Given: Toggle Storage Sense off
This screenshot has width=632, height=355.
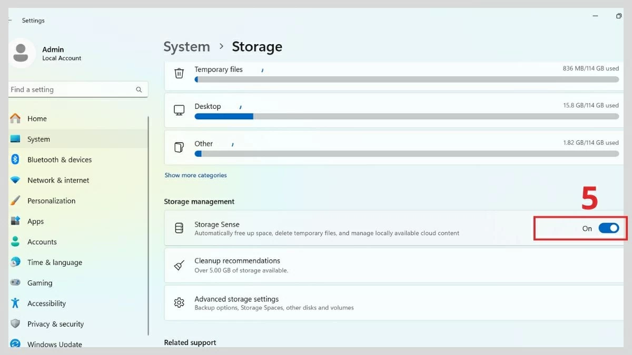Looking at the screenshot, I should pos(609,228).
